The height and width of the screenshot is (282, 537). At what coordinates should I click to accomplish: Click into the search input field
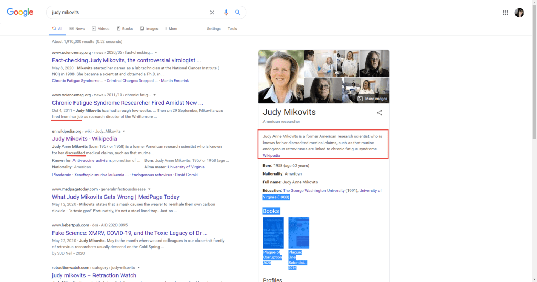[126, 13]
